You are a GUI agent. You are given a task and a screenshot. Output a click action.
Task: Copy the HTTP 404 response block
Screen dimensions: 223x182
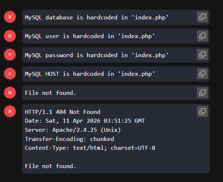tap(202, 111)
